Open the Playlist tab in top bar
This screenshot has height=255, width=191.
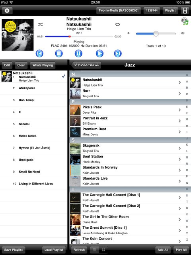click(x=170, y=11)
